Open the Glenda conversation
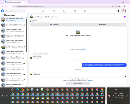The image size is (130, 104). tap(13, 41)
